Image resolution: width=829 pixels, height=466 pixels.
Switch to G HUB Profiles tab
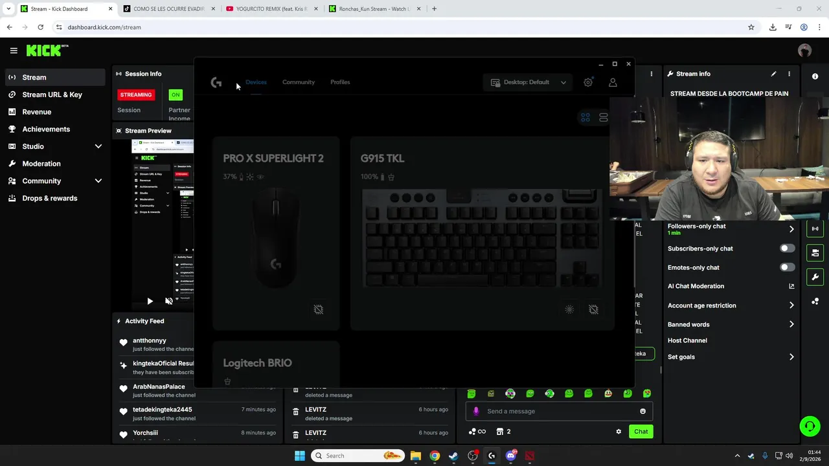coord(340,82)
